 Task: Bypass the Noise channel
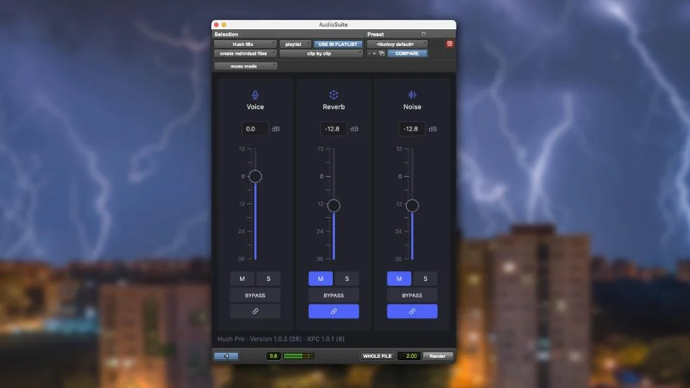point(412,295)
